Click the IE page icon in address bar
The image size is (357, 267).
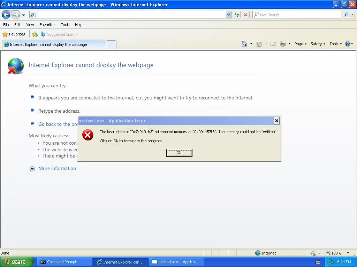click(33, 15)
